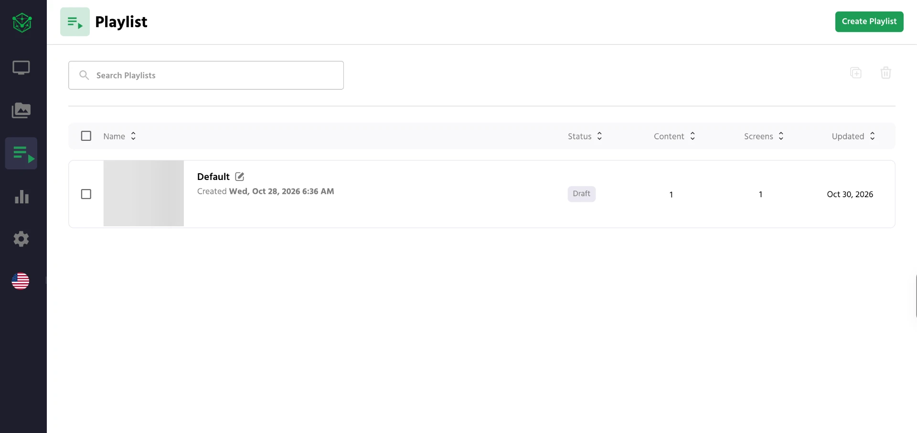Click the edit pencil icon beside Default
The height and width of the screenshot is (433, 917).
click(x=240, y=177)
